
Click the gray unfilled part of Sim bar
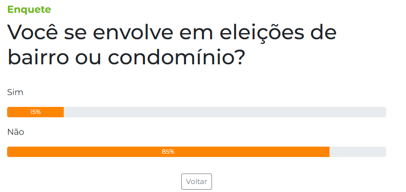pos(225,112)
